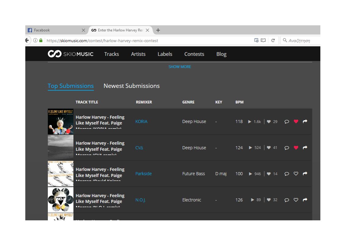Screen dimensions: 342x242
Task: Switch to the Facebook tab
Action: tap(56, 30)
